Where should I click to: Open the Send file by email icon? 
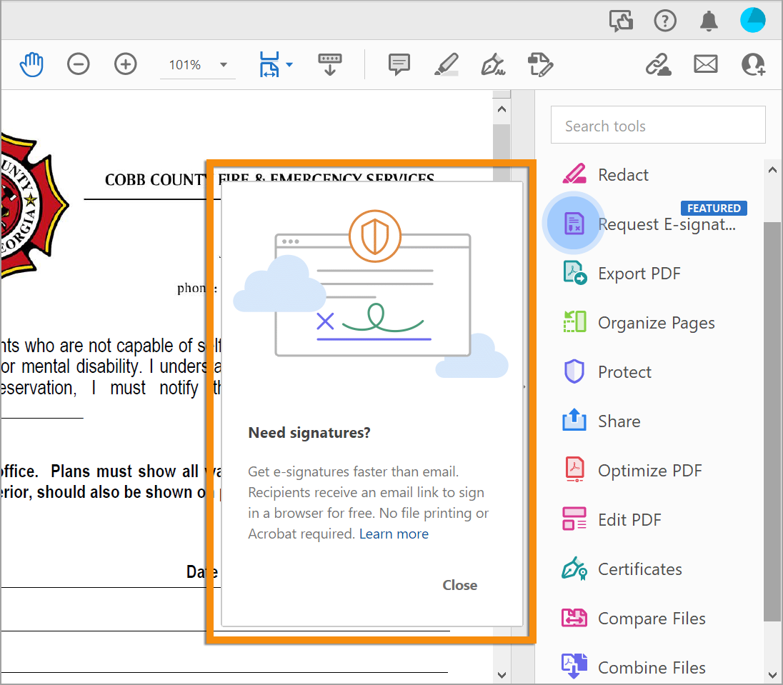(x=706, y=64)
